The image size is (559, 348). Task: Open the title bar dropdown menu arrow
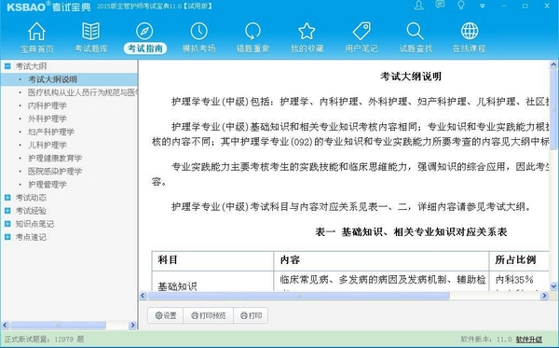(483, 7)
